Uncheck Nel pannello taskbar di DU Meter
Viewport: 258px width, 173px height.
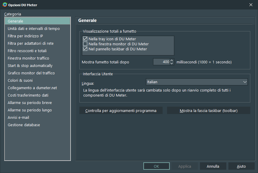85,49
